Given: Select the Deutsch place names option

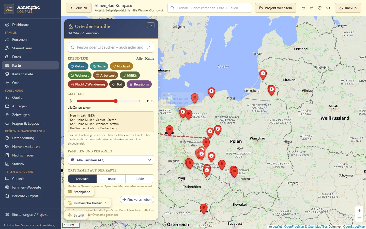Looking at the screenshot, I should 82,179.
